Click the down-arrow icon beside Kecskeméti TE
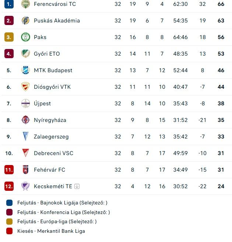The height and width of the screenshot is (242, 232). click(77, 186)
